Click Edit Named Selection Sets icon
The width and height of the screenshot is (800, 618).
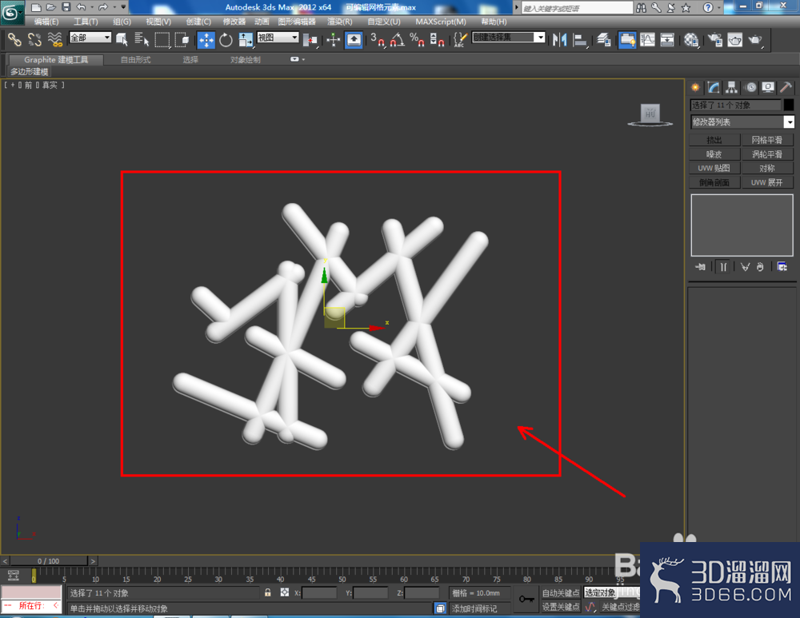pos(460,39)
